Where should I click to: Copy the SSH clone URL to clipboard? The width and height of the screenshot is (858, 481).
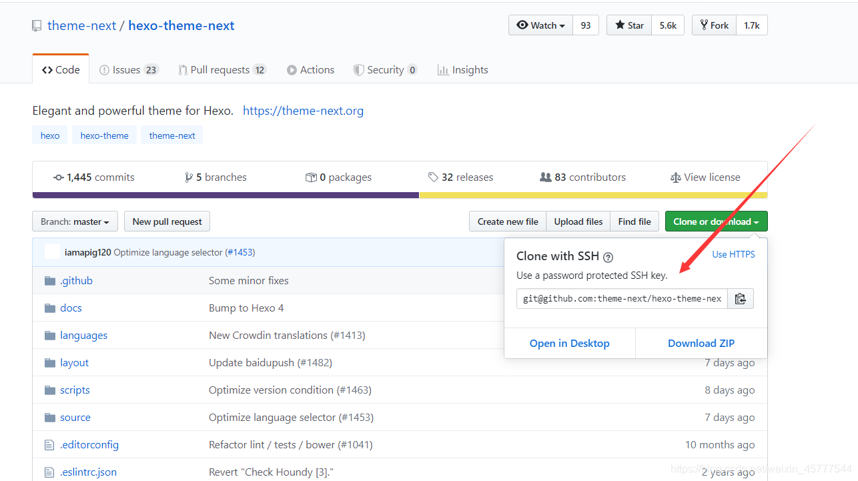point(740,299)
